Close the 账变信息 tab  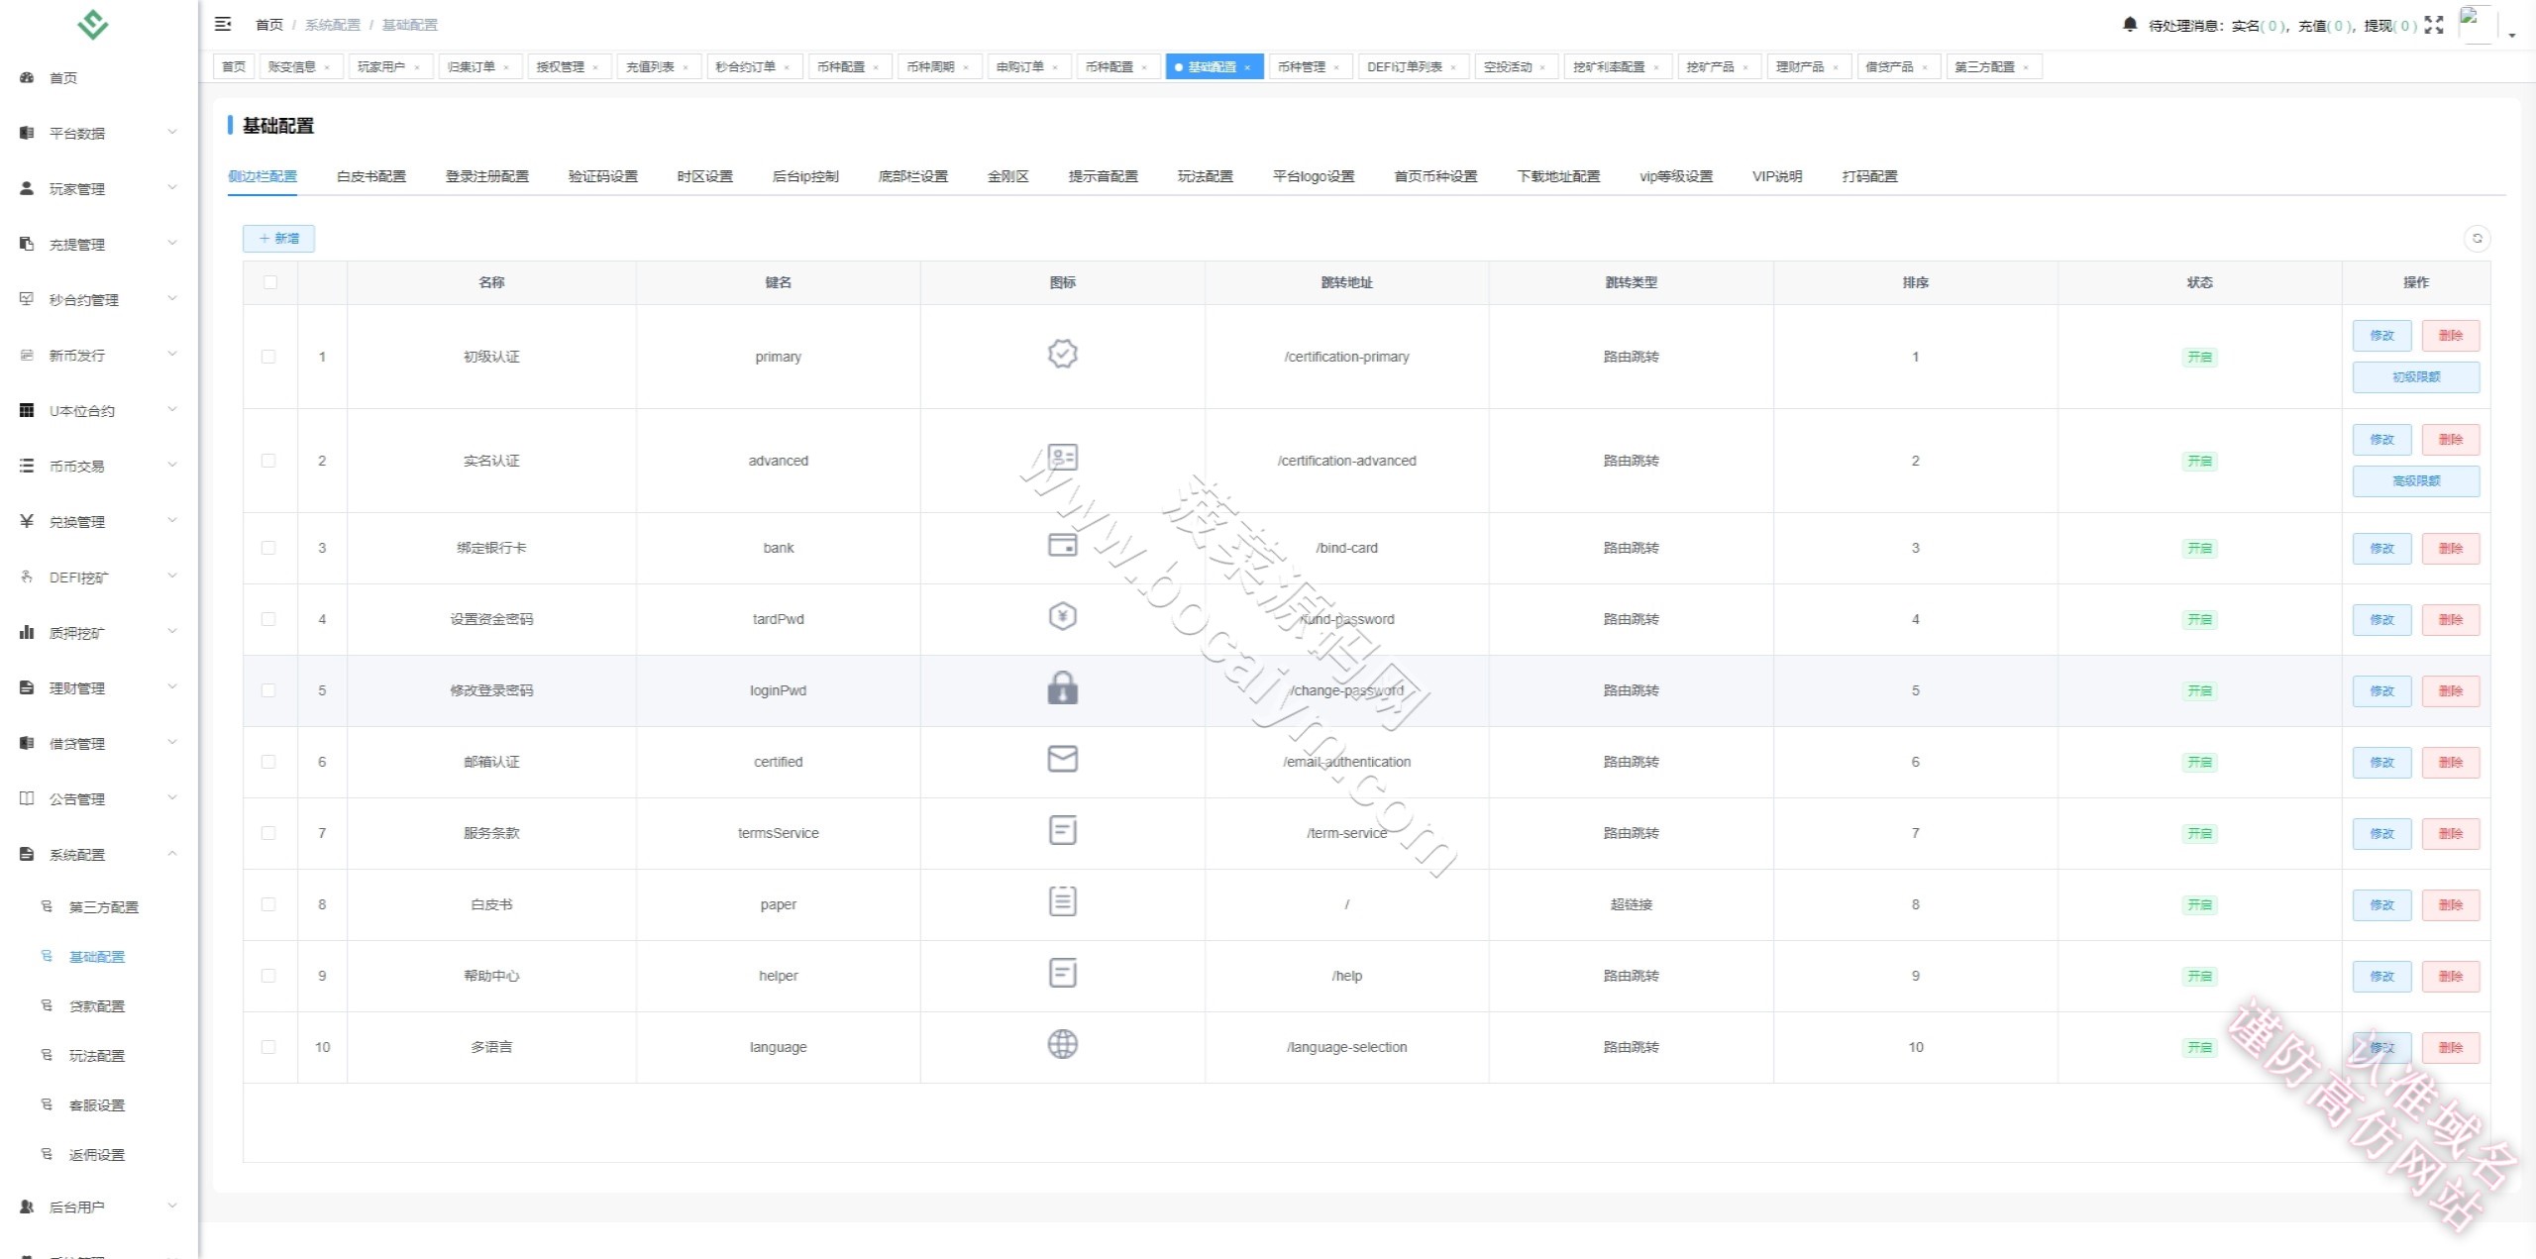click(327, 67)
